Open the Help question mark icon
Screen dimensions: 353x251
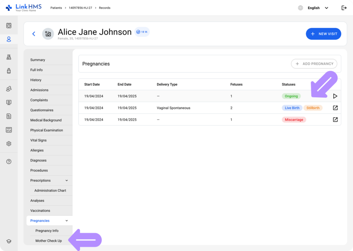coord(9,161)
